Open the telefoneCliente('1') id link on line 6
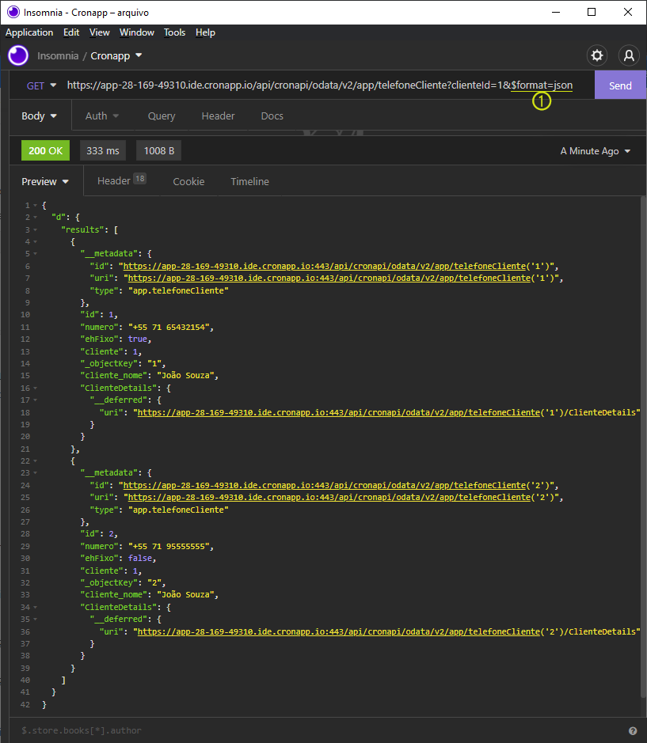Viewport: 647px width, 743px height. [x=325, y=267]
